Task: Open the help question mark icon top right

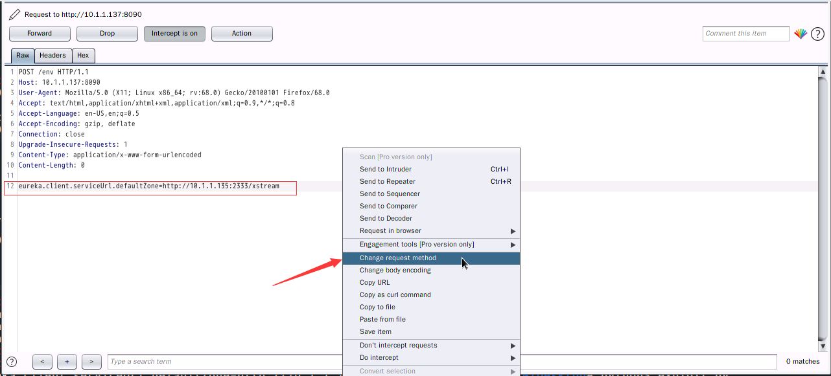Action: coord(817,34)
